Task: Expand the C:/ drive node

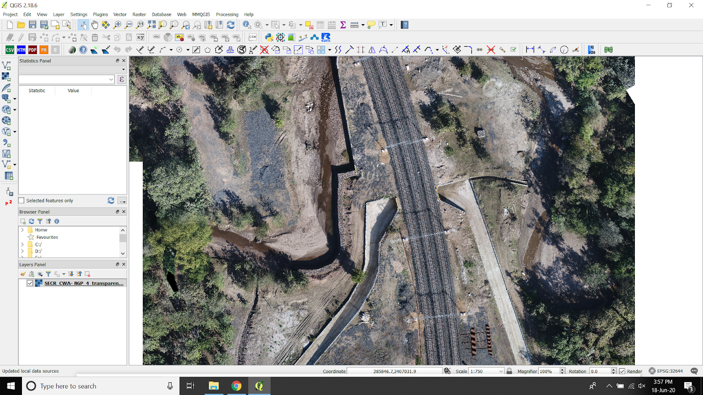Action: point(22,244)
